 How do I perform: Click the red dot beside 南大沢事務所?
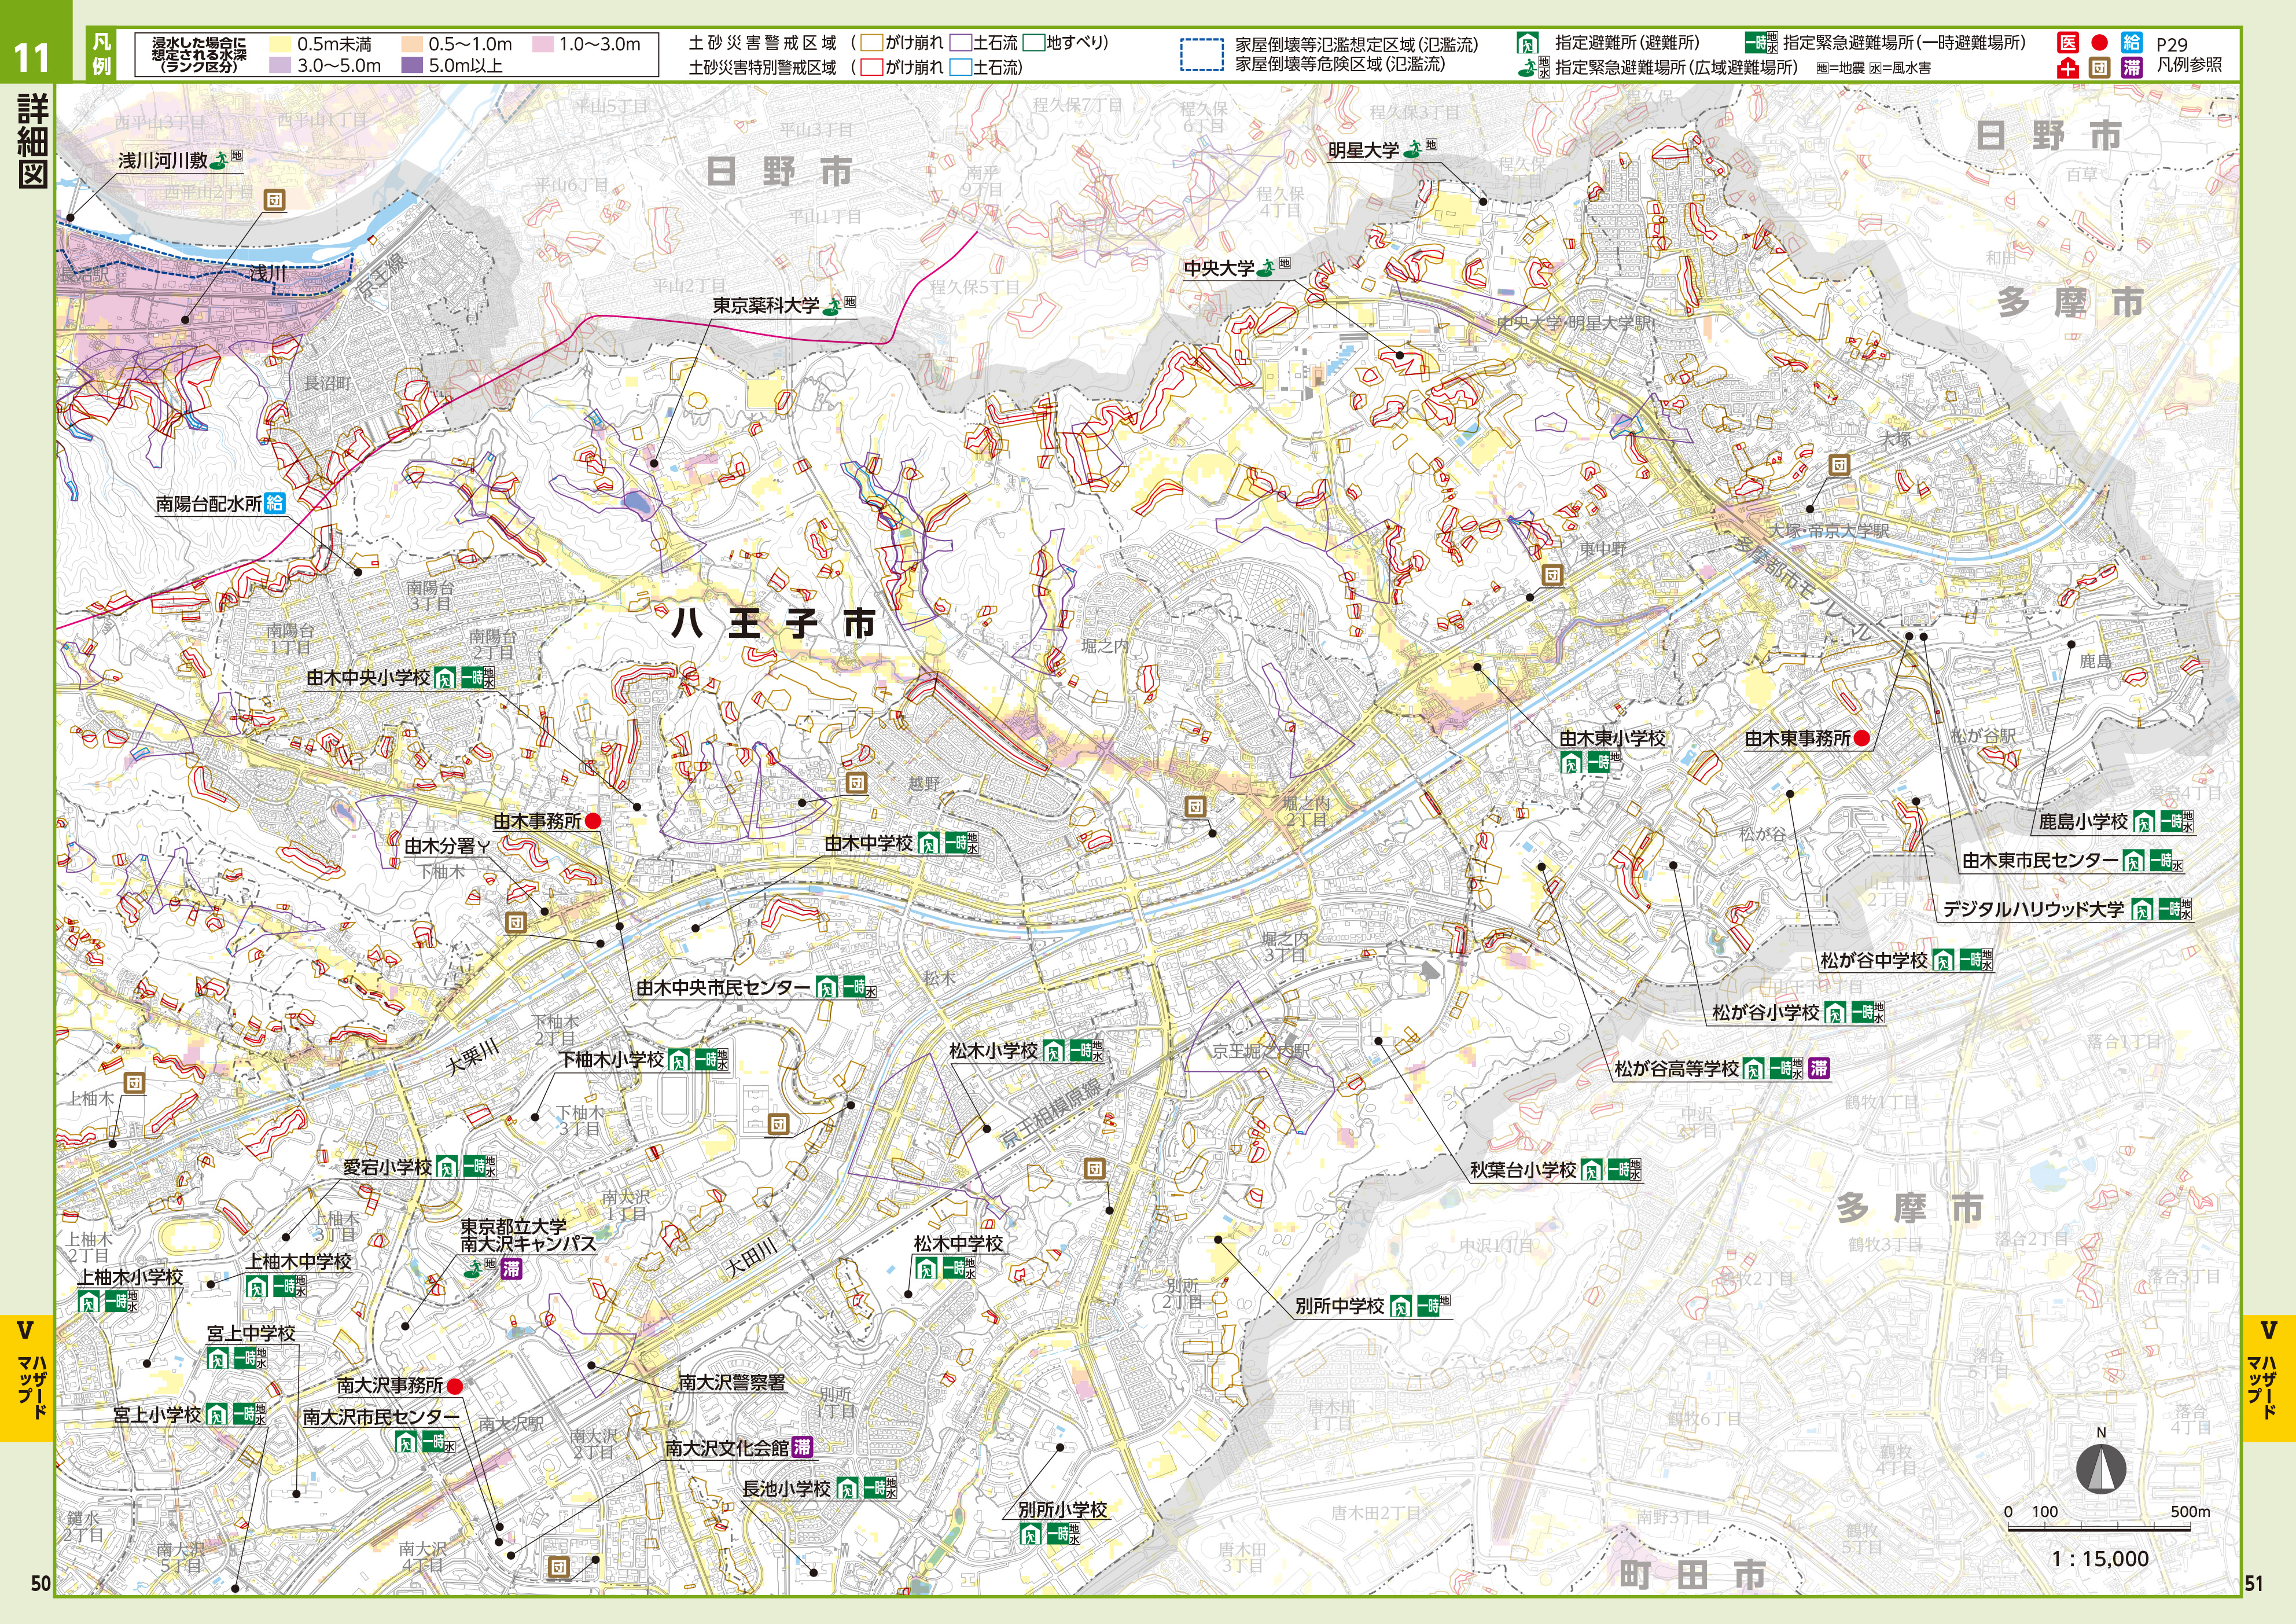(x=454, y=1386)
